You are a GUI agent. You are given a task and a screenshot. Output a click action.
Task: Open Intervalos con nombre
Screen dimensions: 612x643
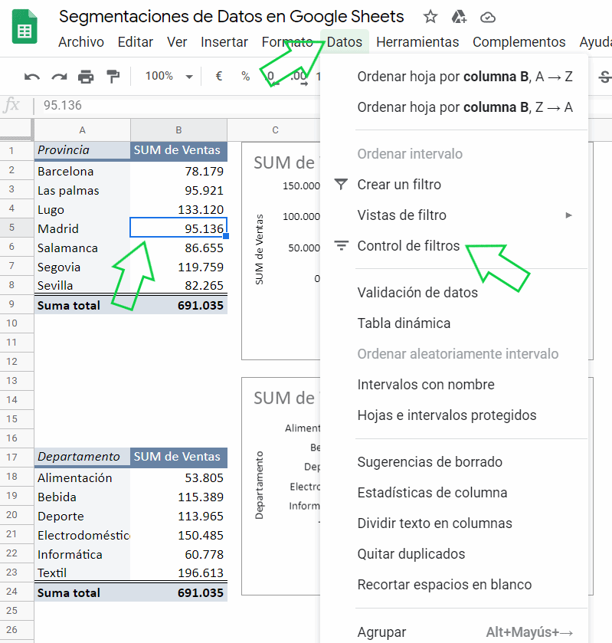(454, 385)
